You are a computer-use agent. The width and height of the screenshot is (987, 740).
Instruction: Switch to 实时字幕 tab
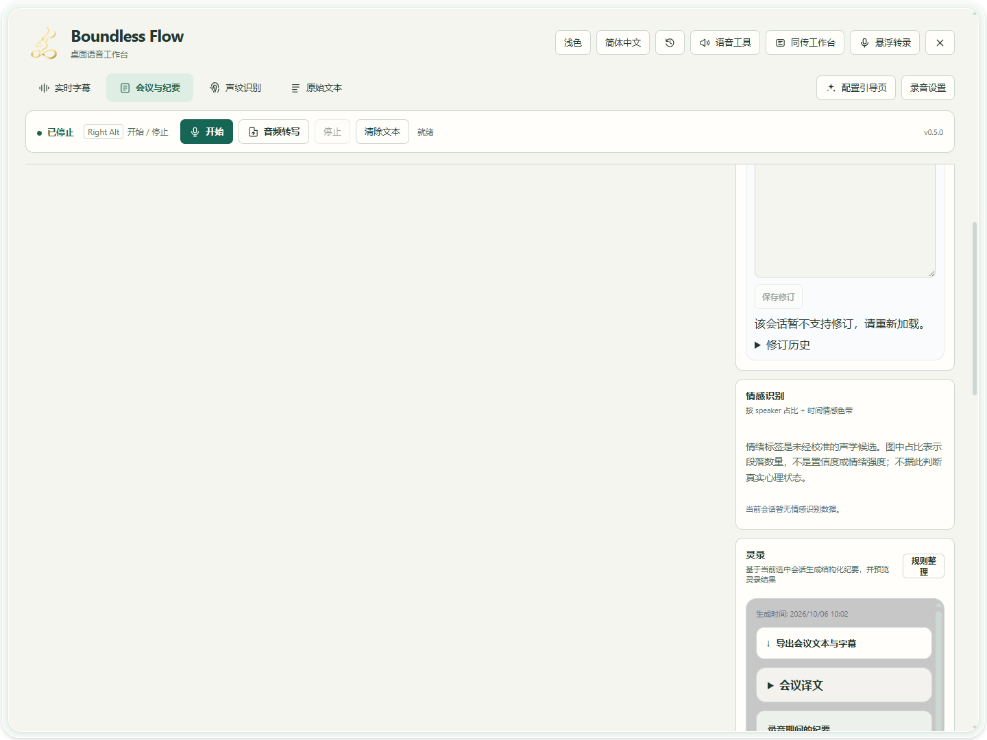tap(65, 88)
